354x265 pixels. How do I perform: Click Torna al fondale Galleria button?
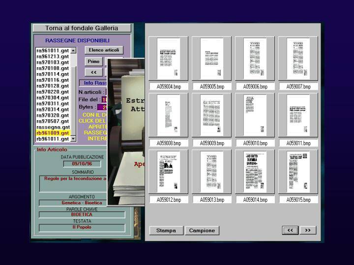(x=82, y=28)
